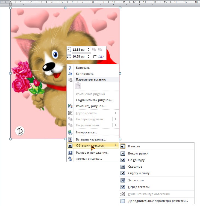This screenshot has height=206, width=200.
Task: Select В тексте wrapping option
Action: point(157,146)
